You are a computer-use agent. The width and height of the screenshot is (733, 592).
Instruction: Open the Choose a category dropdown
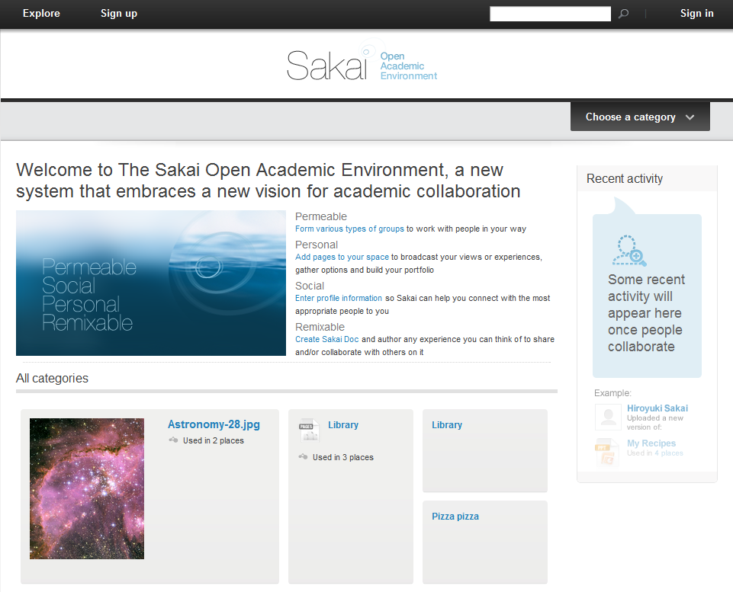pyautogui.click(x=639, y=117)
